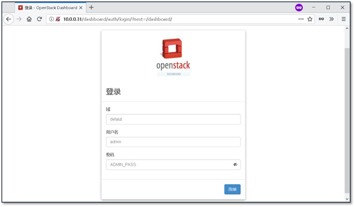Focus the domain input field showing defalut
355x207 pixels.
tap(173, 119)
